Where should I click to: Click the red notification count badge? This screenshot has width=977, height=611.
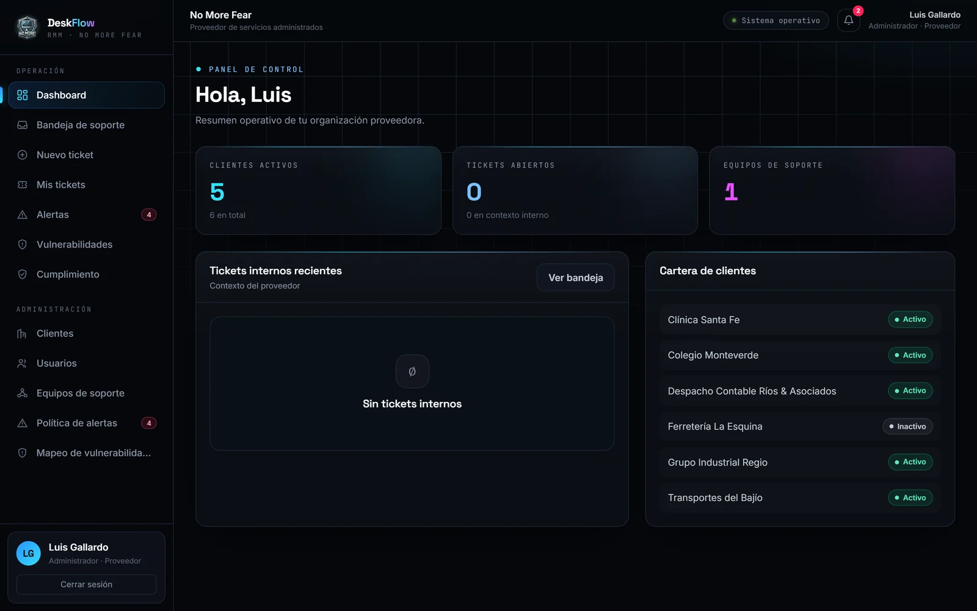[858, 11]
